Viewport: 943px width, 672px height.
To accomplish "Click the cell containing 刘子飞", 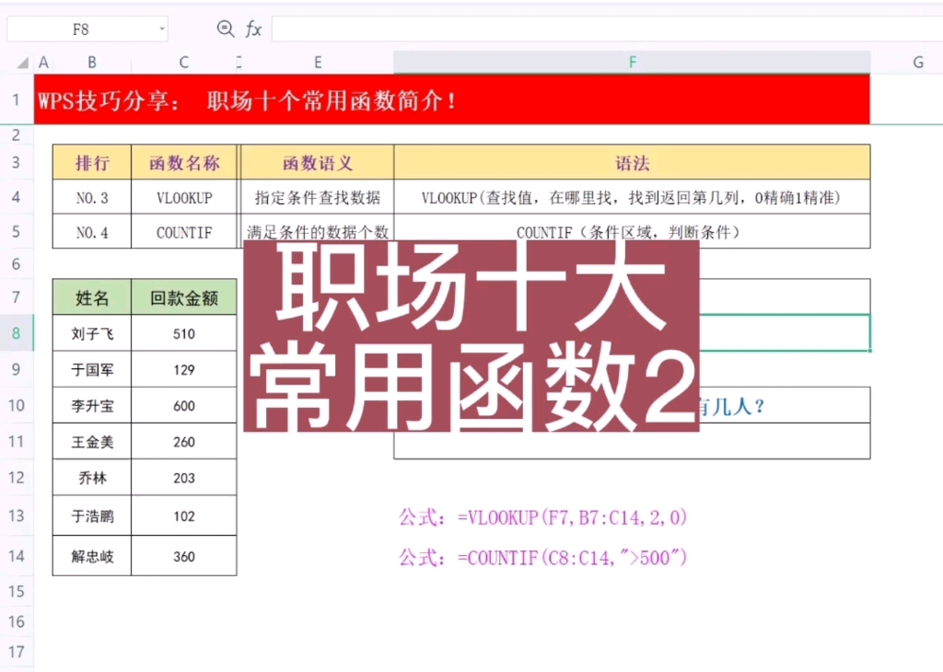I will pyautogui.click(x=90, y=333).
